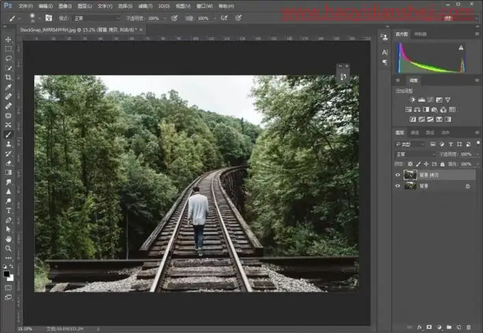This screenshot has width=483, height=333.
Task: Add a Hue/Saturation adjustment
Action: pos(408,110)
